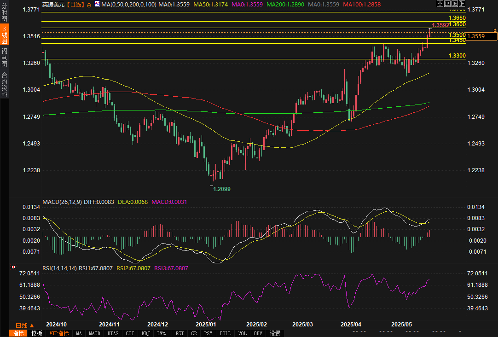Image resolution: width=498 pixels, height=337 pixels.
Task: Click the 1.3592 high price label
Action: 440,25
